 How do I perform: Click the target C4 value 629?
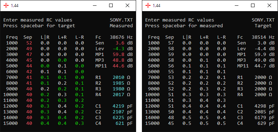(x=262, y=123)
